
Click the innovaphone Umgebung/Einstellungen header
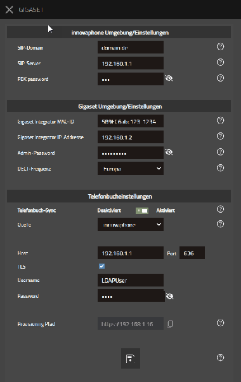coord(120,32)
